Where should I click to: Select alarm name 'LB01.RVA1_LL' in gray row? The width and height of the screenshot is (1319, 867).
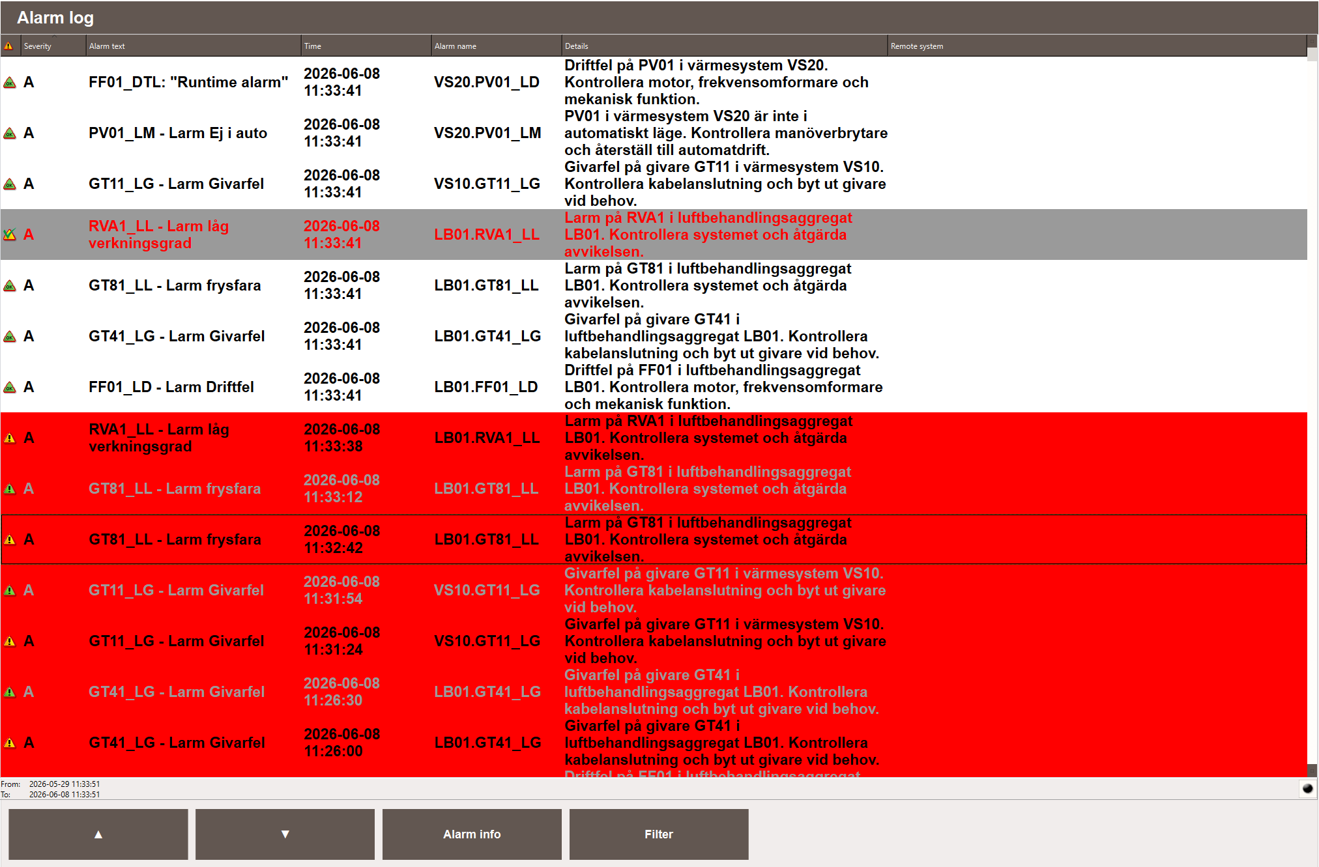487,235
